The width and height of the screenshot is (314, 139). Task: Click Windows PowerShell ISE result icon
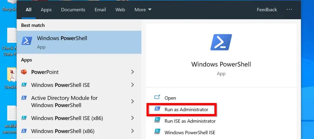24,85
